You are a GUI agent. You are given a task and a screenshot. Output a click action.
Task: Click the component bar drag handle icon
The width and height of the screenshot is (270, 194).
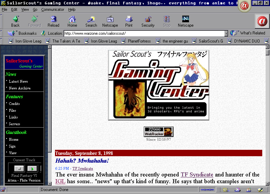pyautogui.click(x=218, y=190)
